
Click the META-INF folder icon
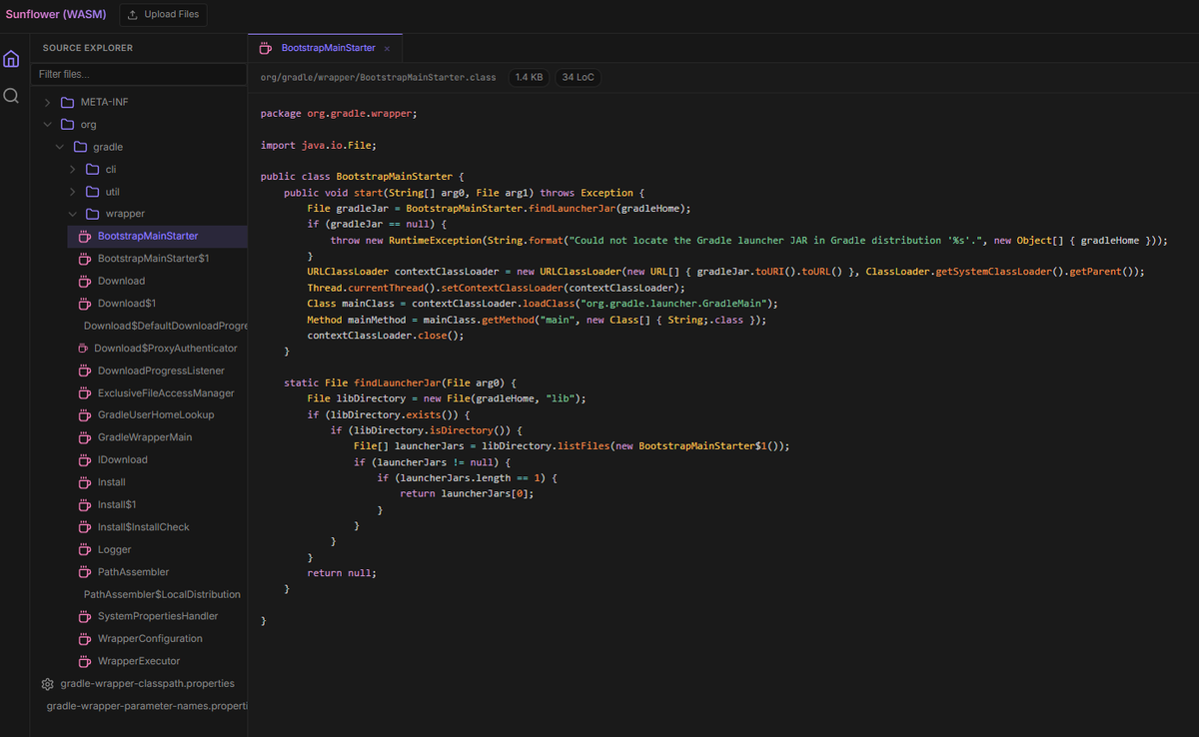(x=68, y=102)
